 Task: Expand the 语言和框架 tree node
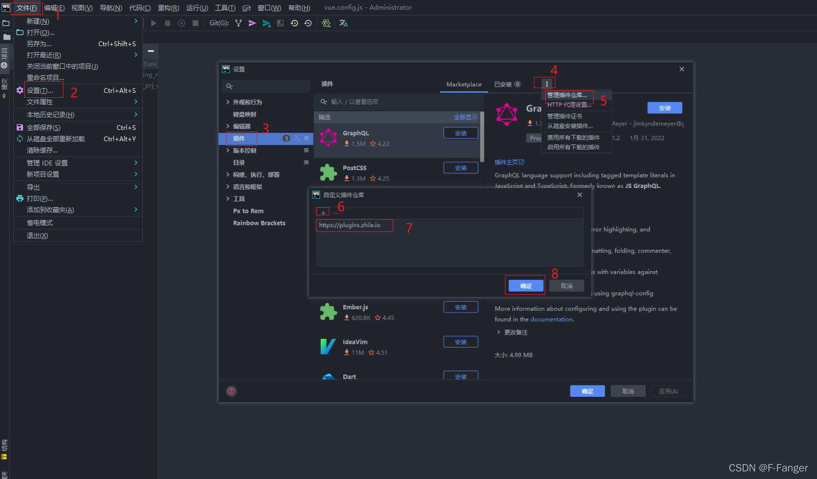point(228,187)
